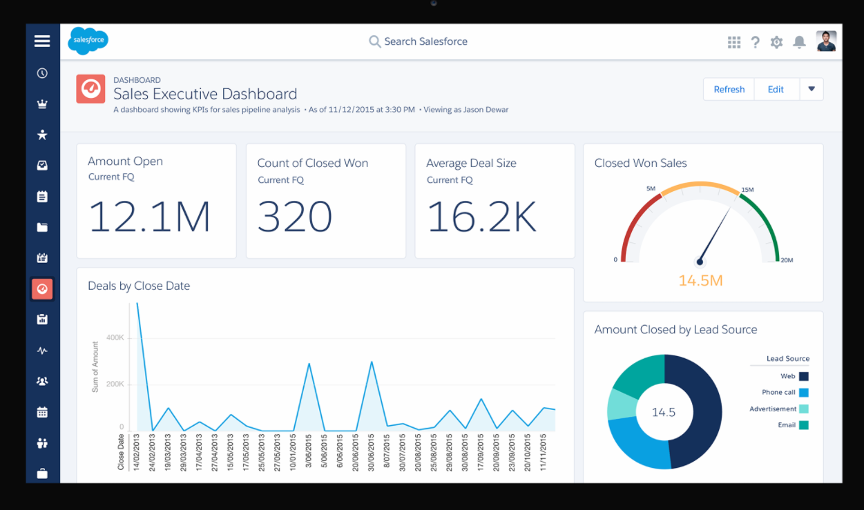Open the App Launcher grid icon

(734, 41)
